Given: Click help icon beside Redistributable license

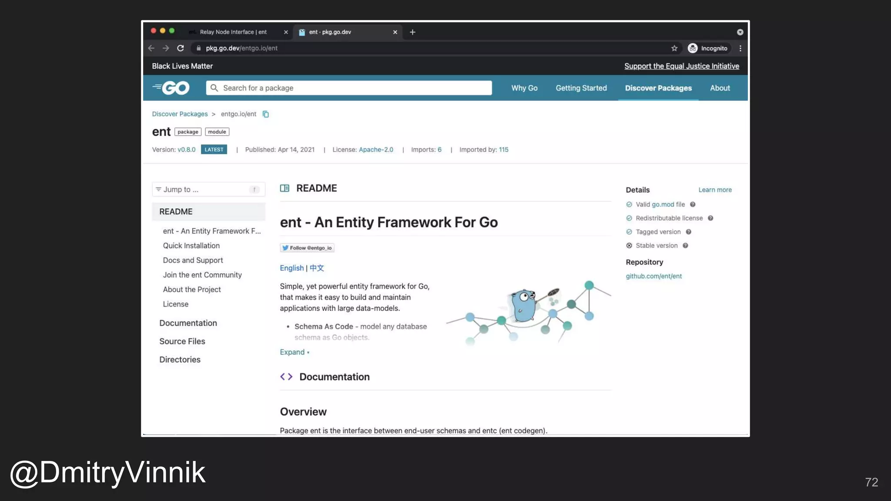Looking at the screenshot, I should [x=710, y=218].
